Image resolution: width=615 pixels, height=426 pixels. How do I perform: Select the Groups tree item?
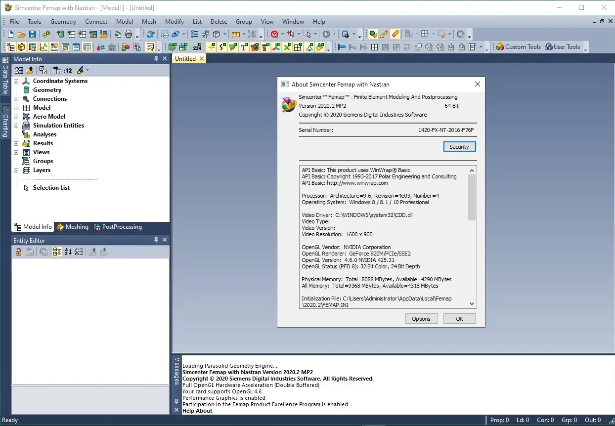point(43,161)
